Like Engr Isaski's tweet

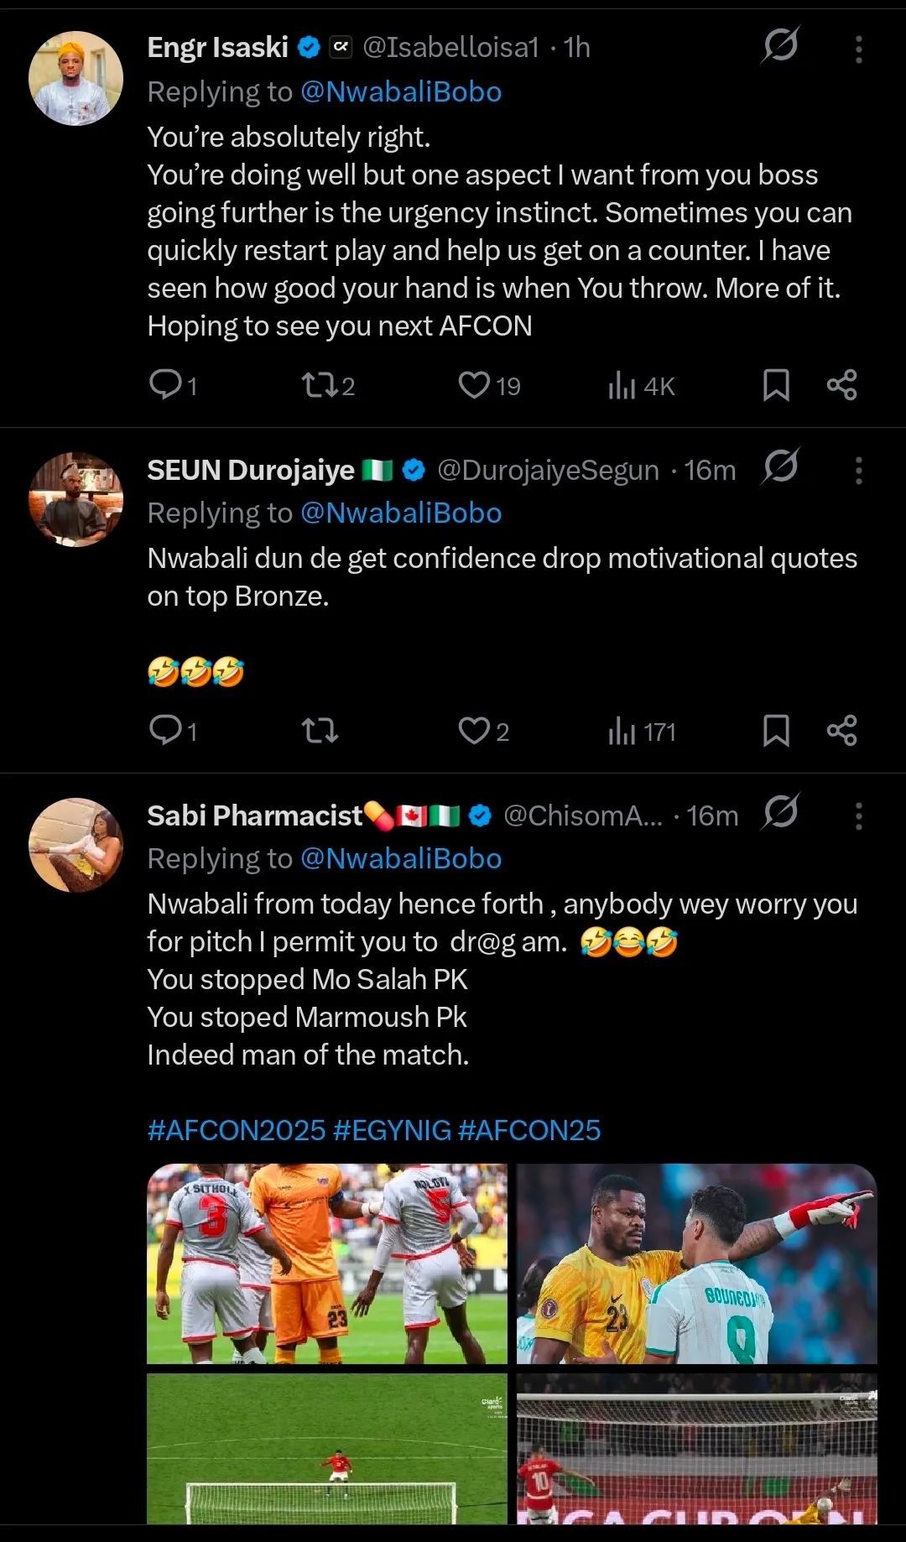(x=474, y=385)
